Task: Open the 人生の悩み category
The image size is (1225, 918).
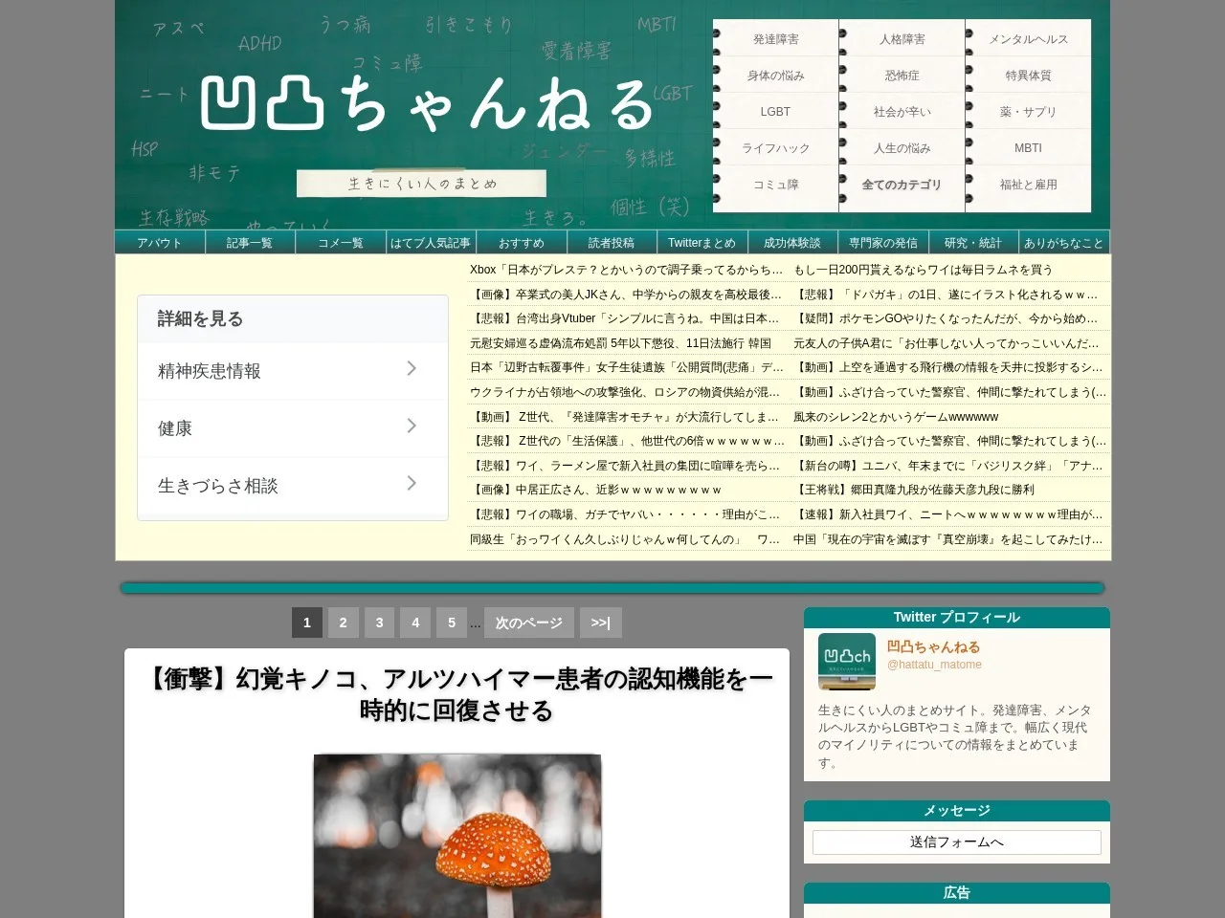Action: point(902,148)
